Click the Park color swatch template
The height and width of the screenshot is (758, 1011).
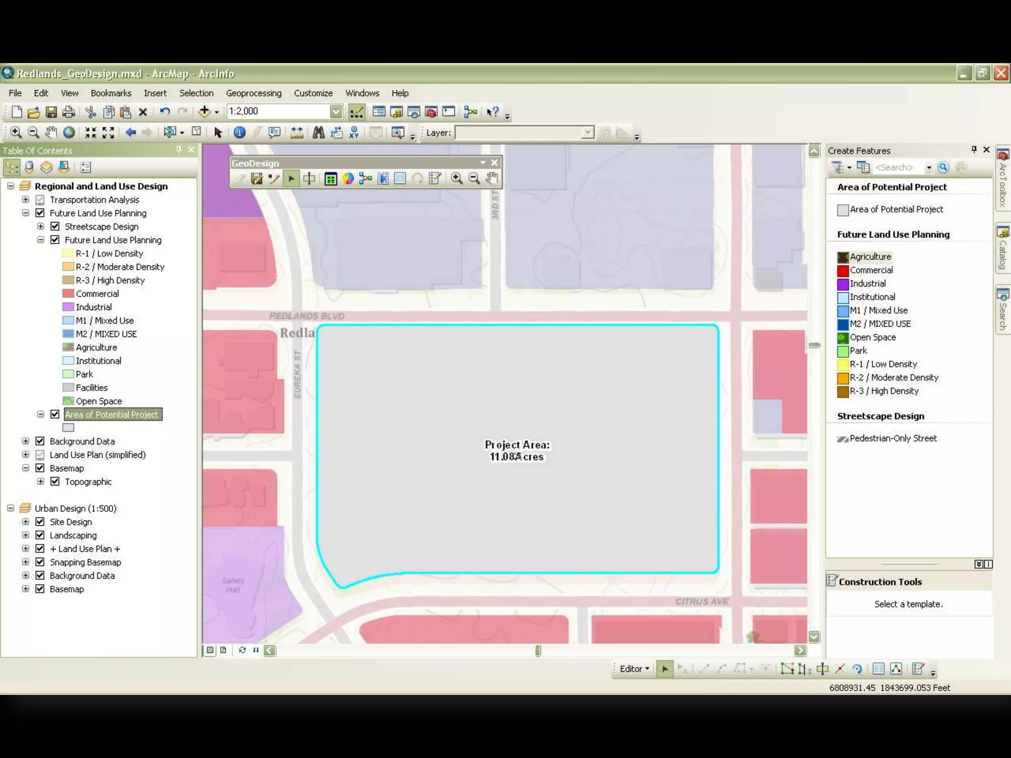point(843,351)
